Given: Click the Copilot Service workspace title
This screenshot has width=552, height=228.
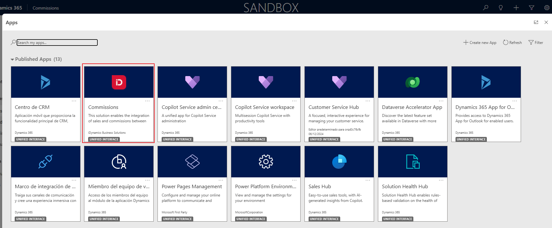Looking at the screenshot, I should 264,107.
